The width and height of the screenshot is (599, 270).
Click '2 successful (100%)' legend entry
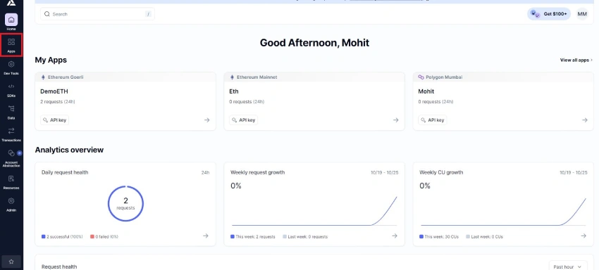click(62, 237)
